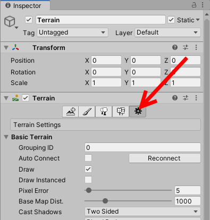Click the Rotation X field
This screenshot has height=220, width=210.
click(106, 72)
